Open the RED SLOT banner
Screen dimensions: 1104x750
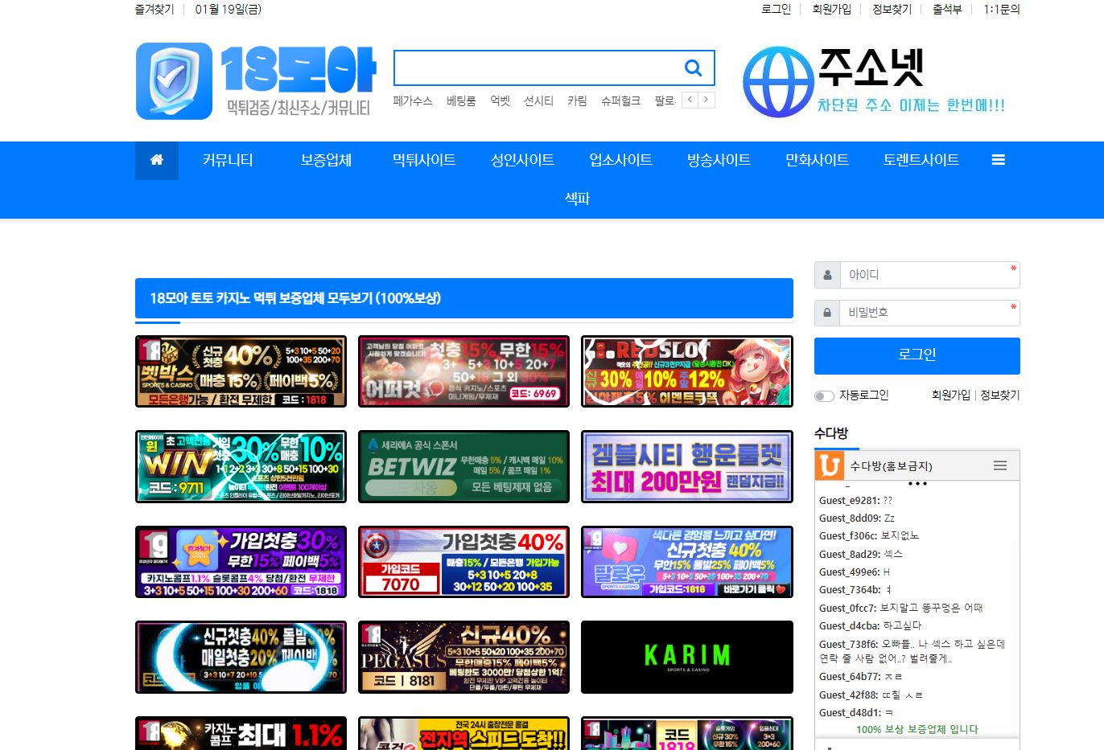coord(687,371)
